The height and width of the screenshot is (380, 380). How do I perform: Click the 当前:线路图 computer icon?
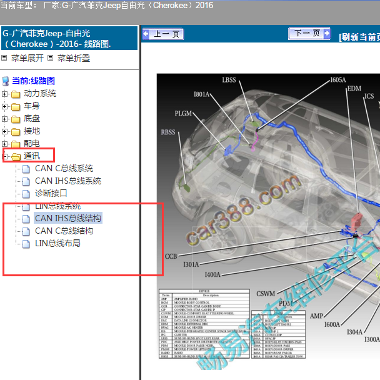[x=6, y=81]
